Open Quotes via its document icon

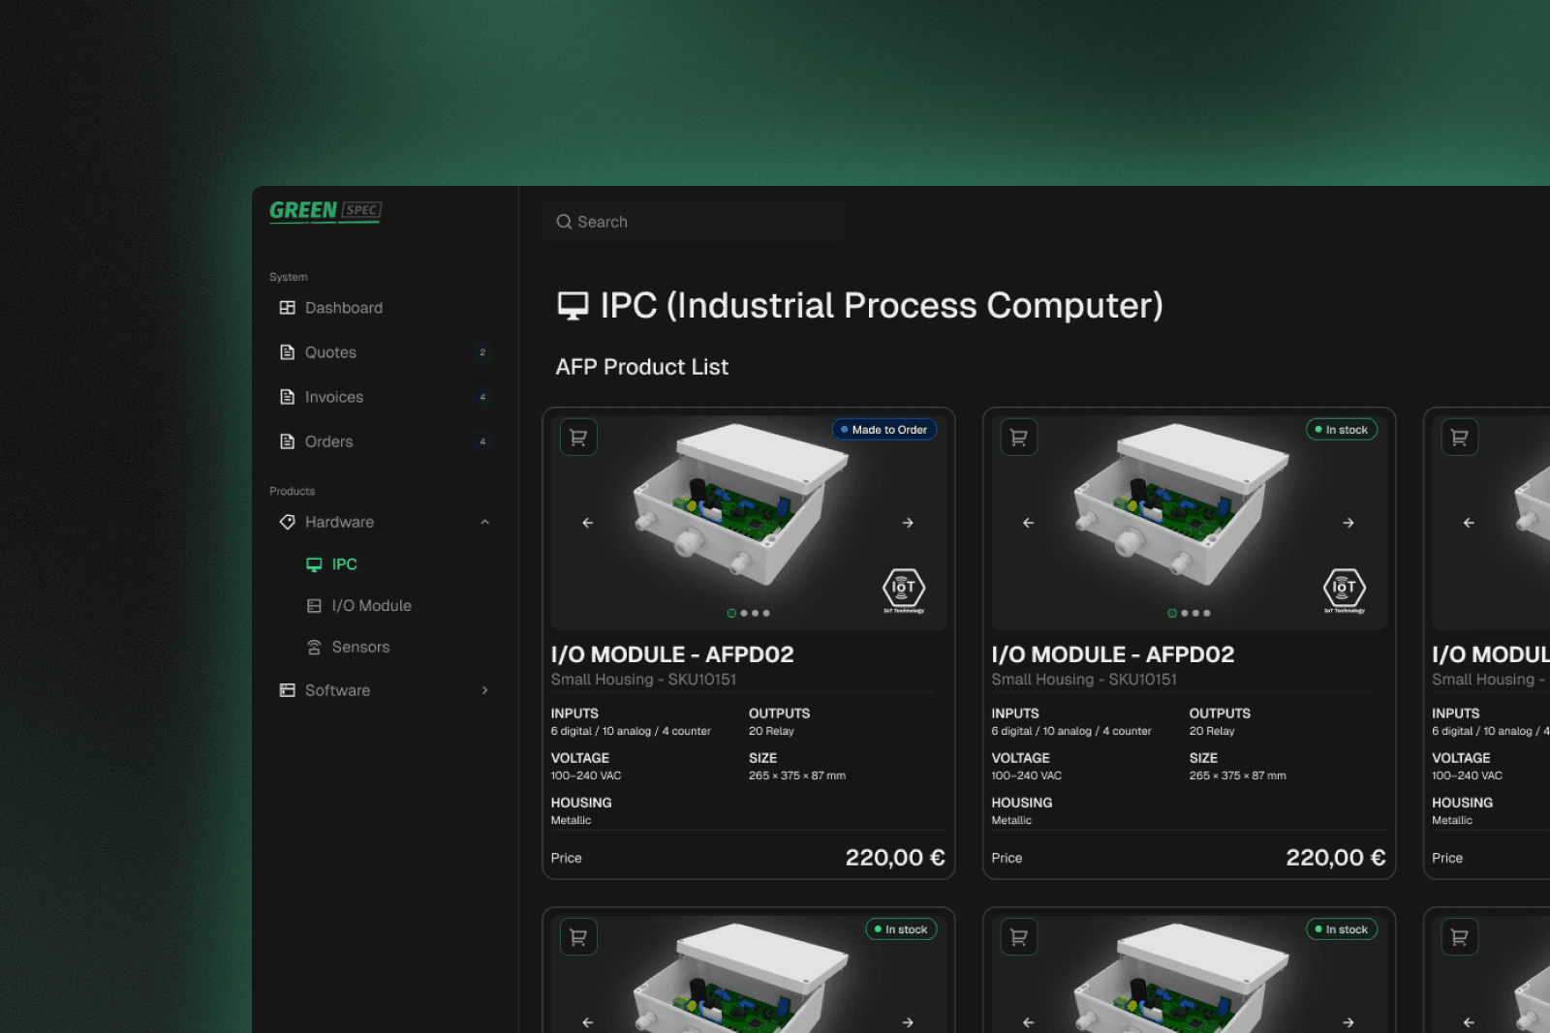coord(287,352)
